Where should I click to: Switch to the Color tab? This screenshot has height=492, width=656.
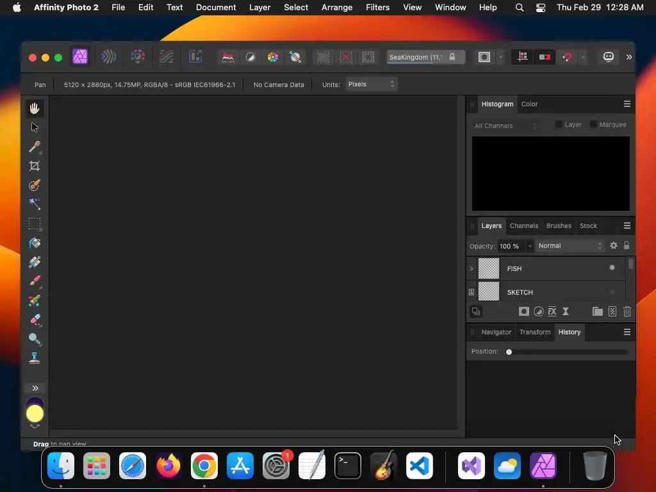click(x=529, y=104)
